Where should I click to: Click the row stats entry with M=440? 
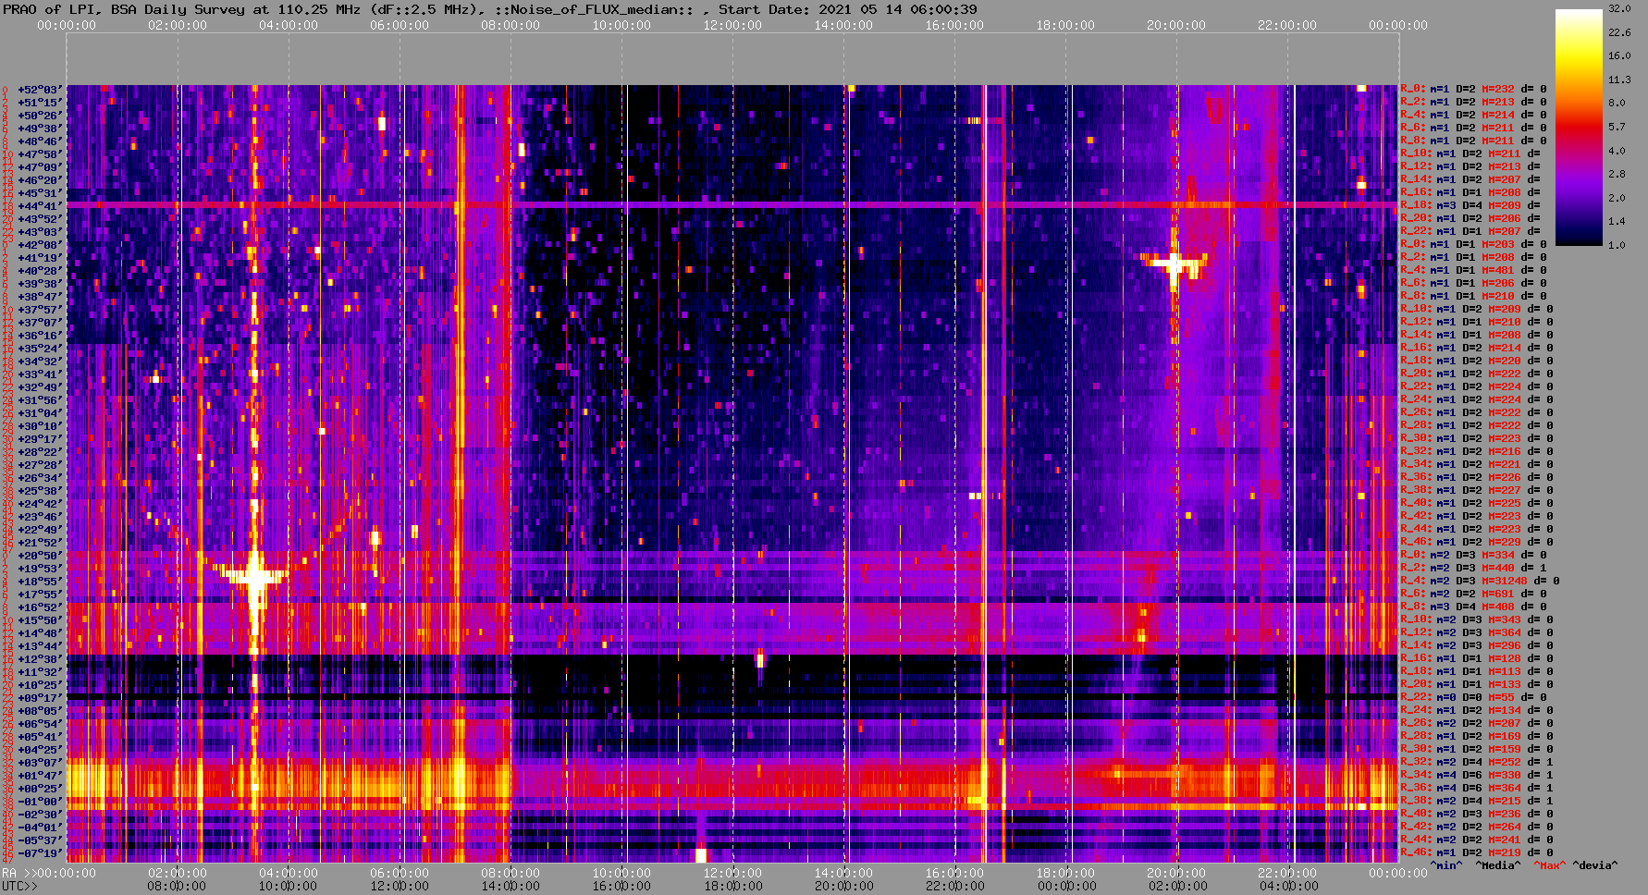(x=1473, y=569)
